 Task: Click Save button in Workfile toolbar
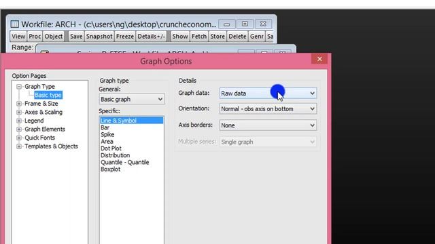click(x=76, y=37)
